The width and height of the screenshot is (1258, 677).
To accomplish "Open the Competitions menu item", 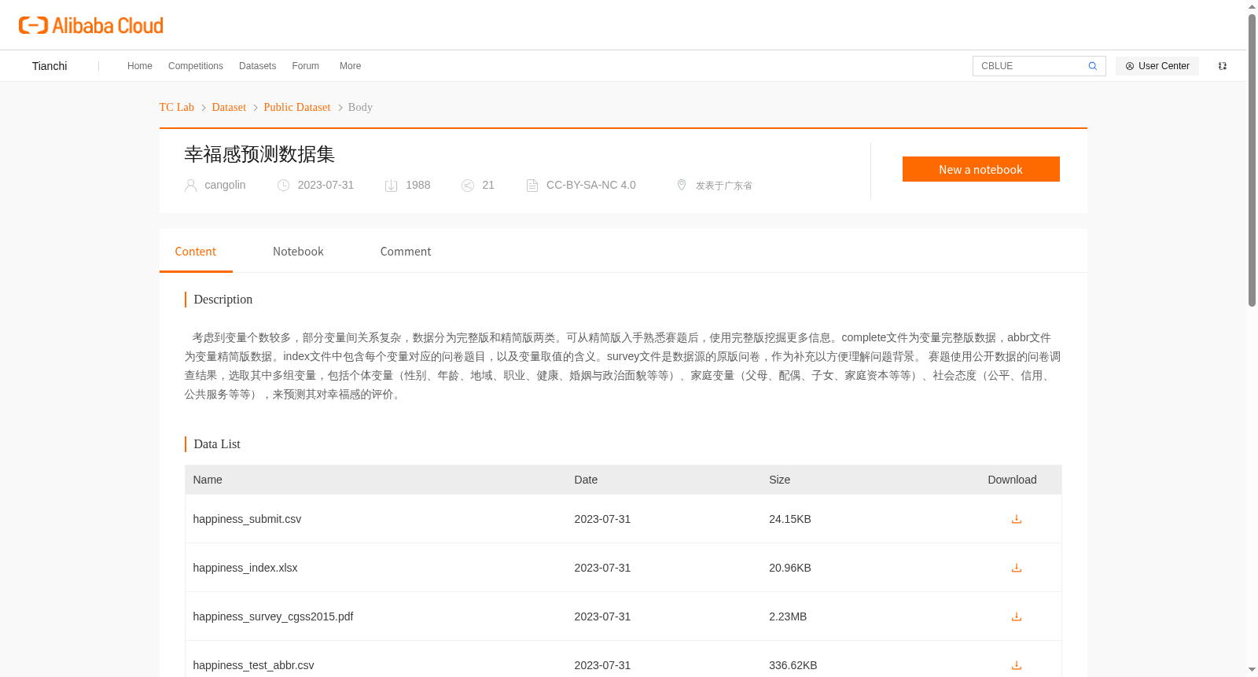I will 196,66.
